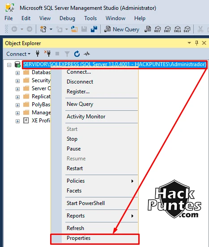Choose Pause in the context menu
Viewport: 209px width, 247px height.
click(94, 149)
